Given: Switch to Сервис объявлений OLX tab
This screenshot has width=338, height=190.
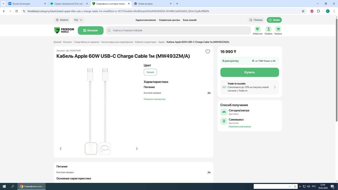Looking at the screenshot, I should pyautogui.click(x=69, y=4).
